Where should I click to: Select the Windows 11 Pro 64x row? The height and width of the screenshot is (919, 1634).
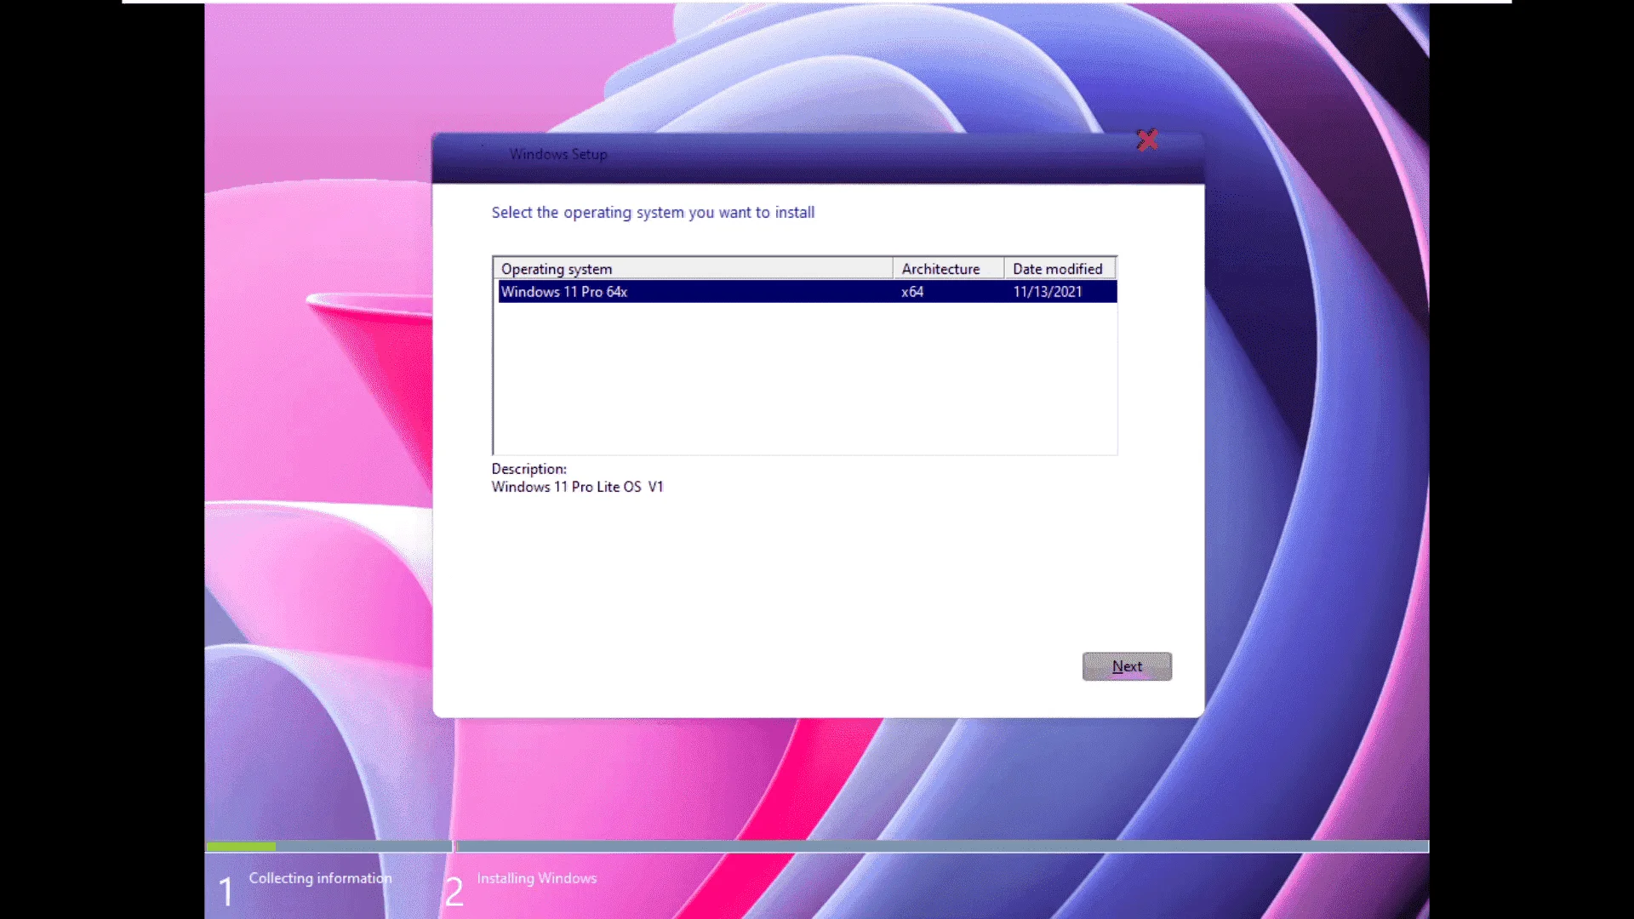(807, 292)
